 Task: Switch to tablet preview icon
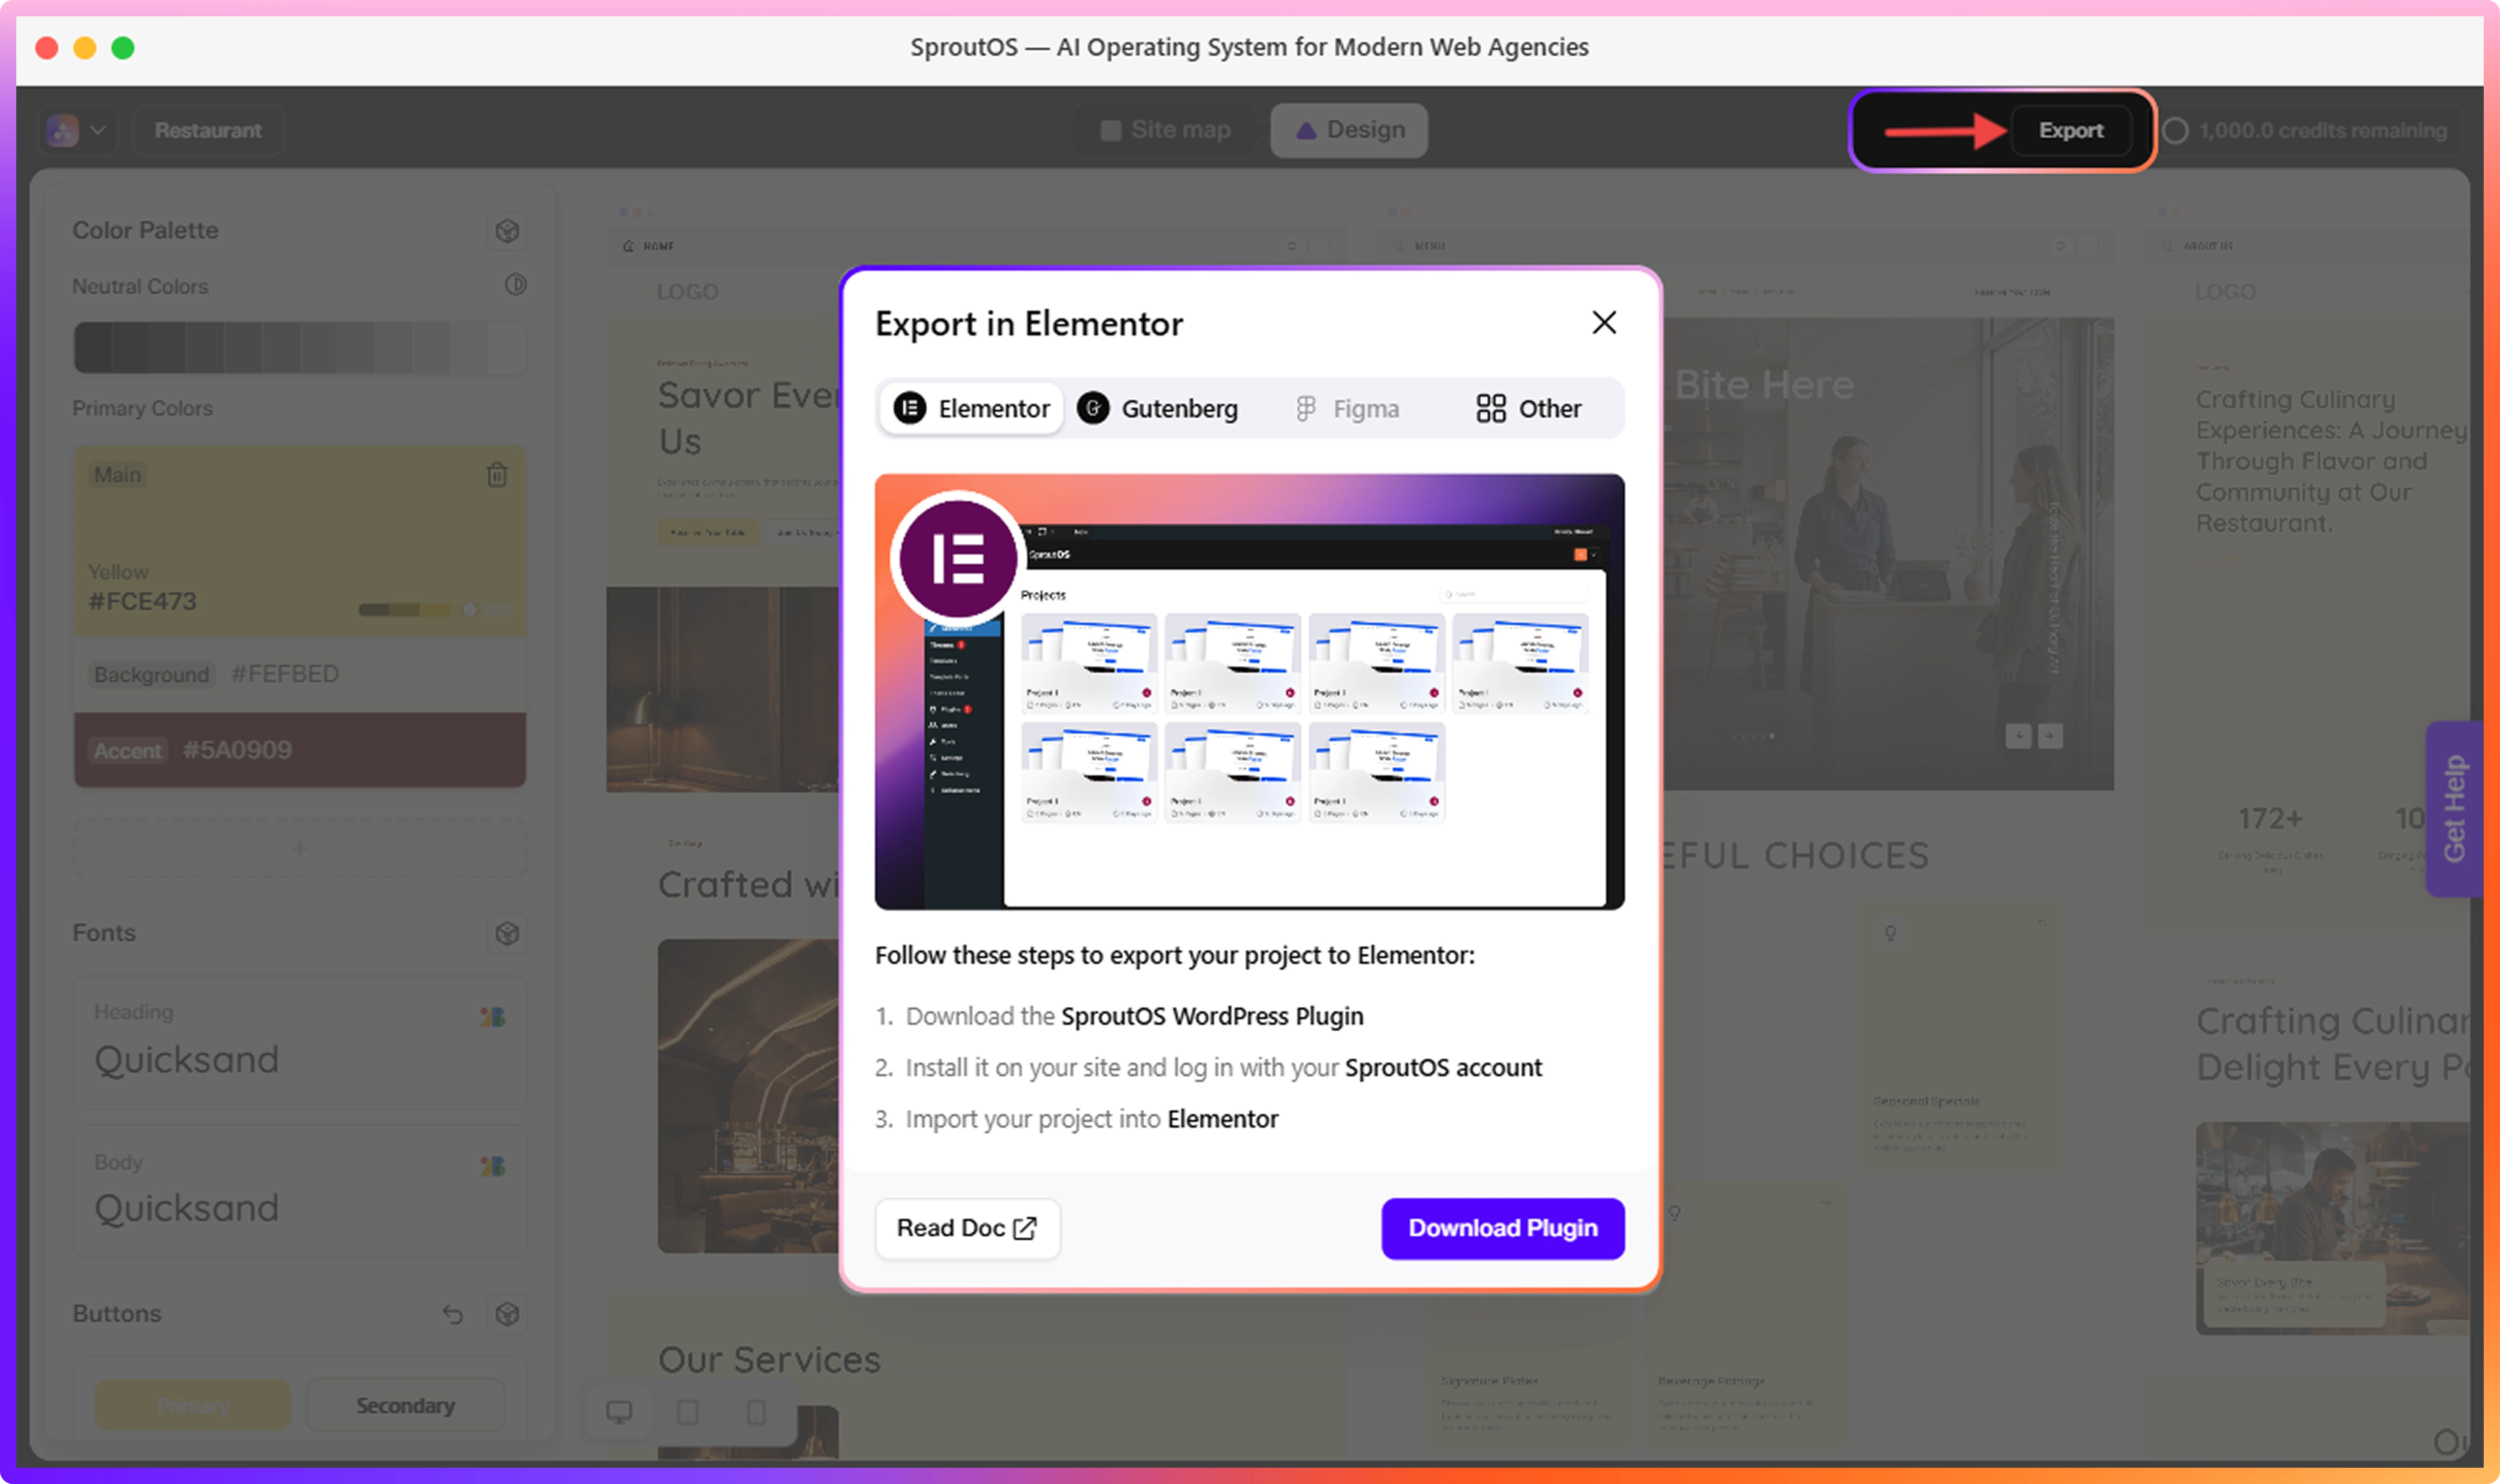click(x=688, y=1412)
